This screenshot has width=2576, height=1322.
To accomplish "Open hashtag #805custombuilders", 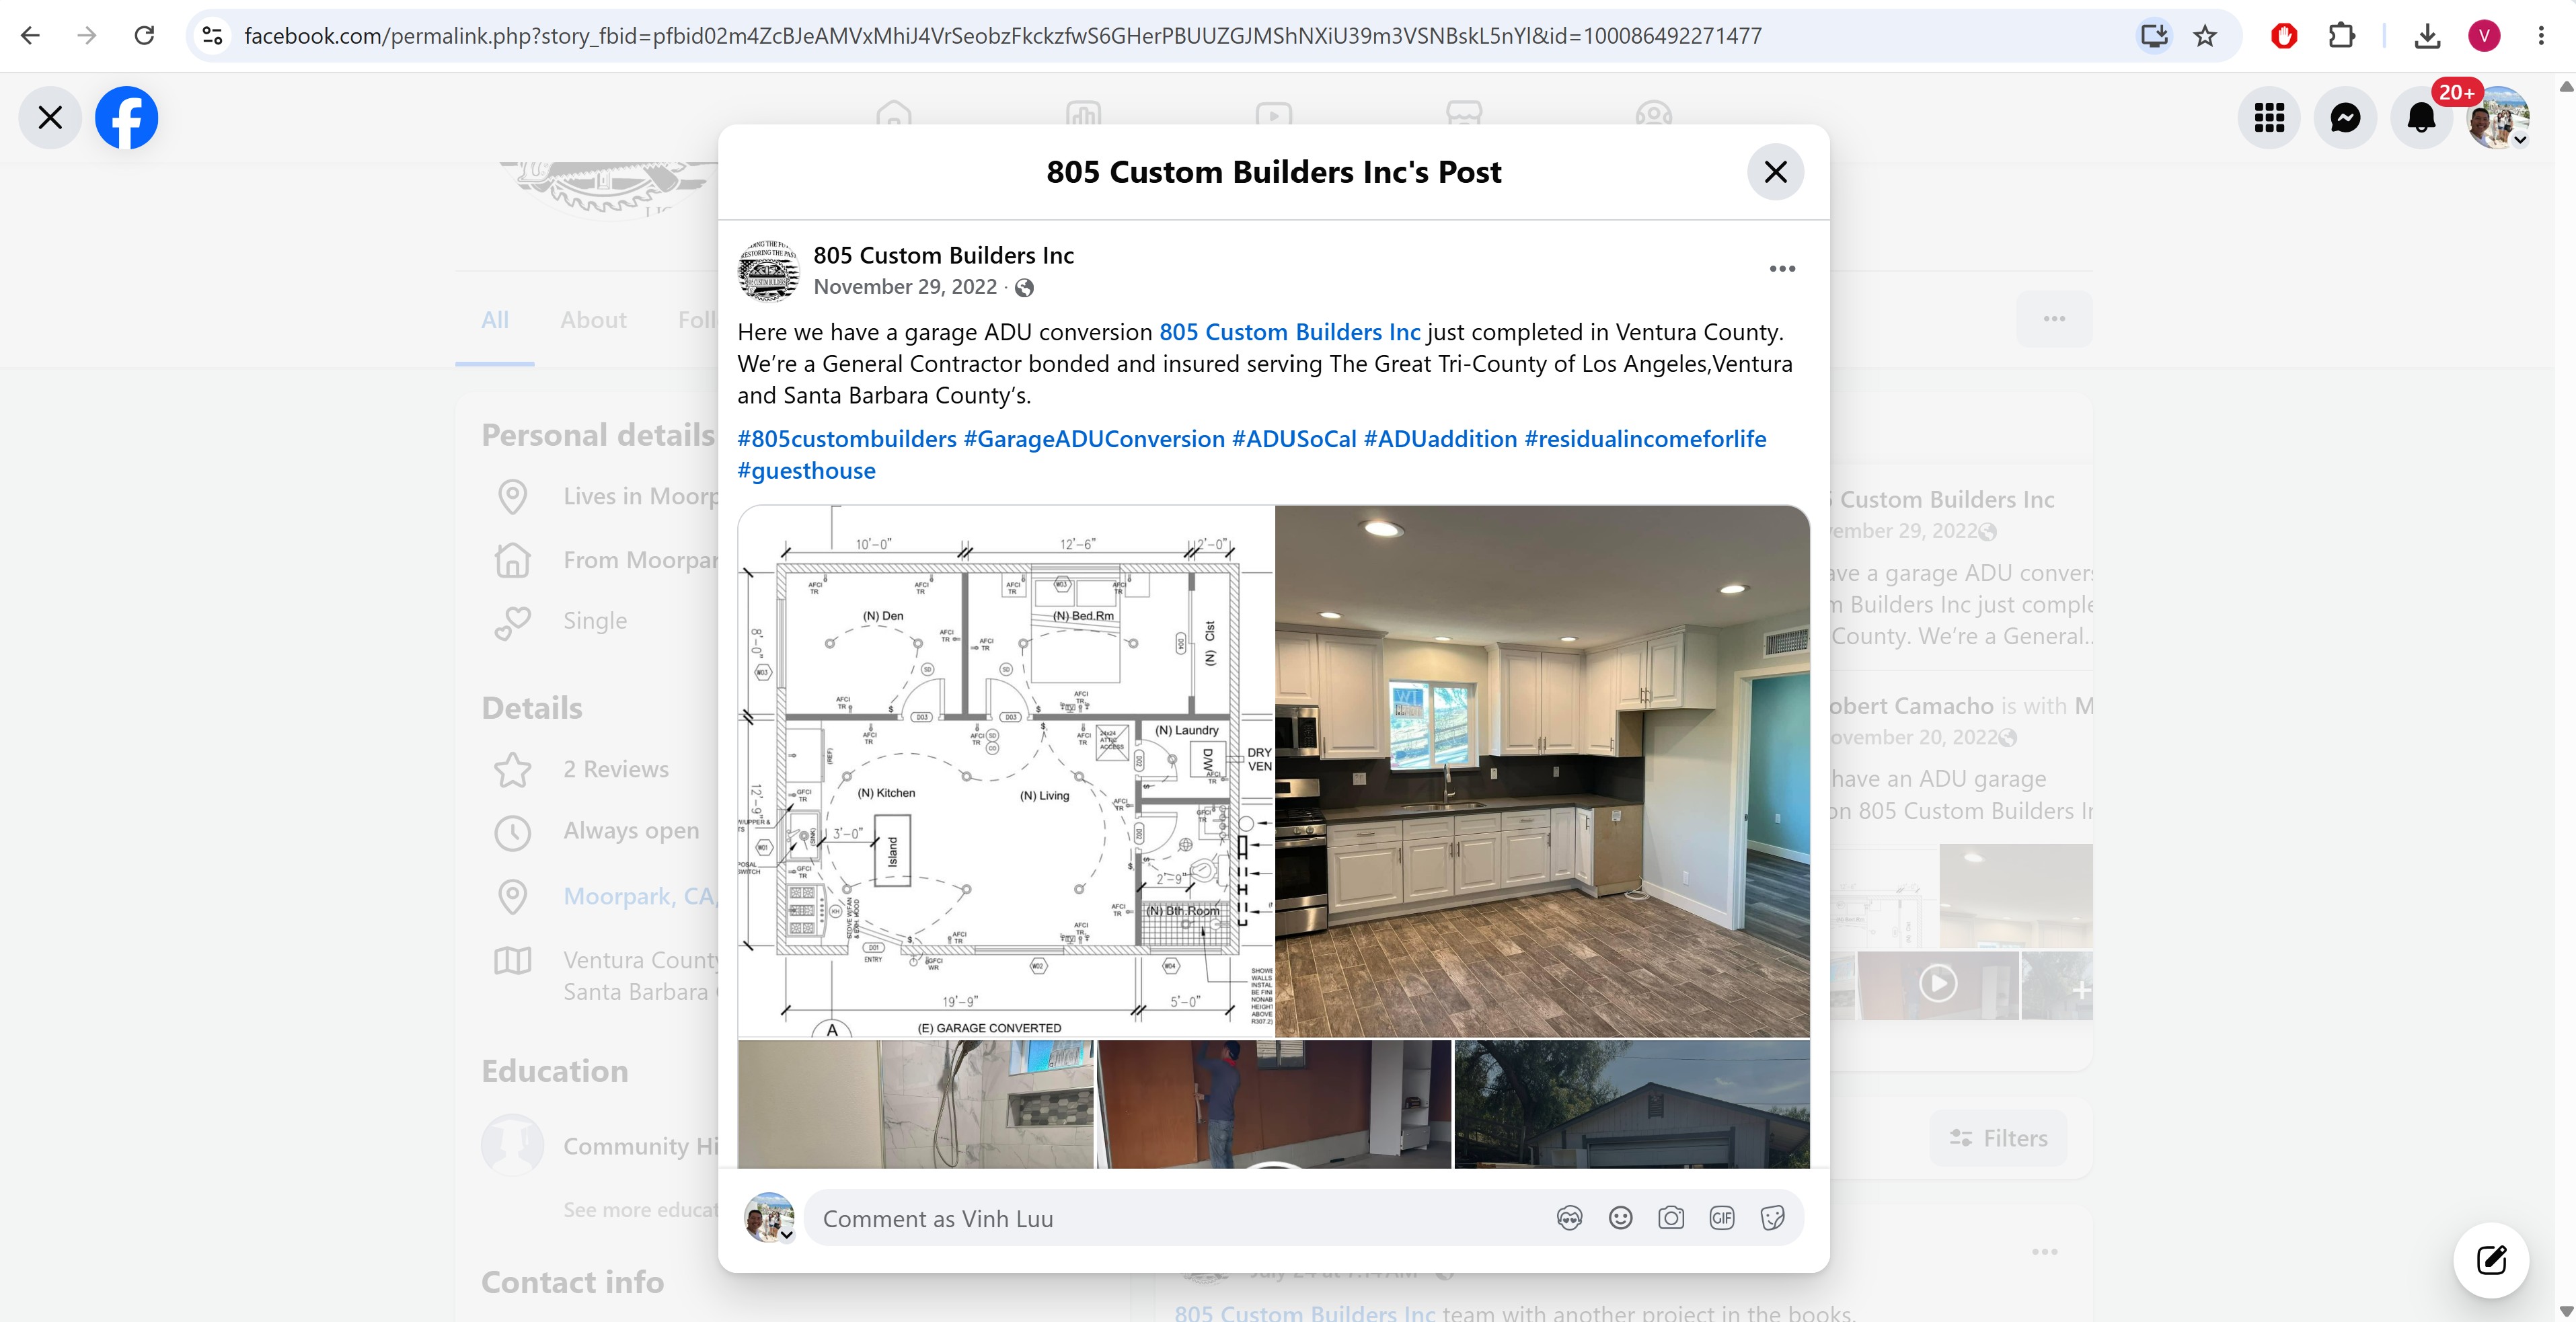I will point(847,439).
